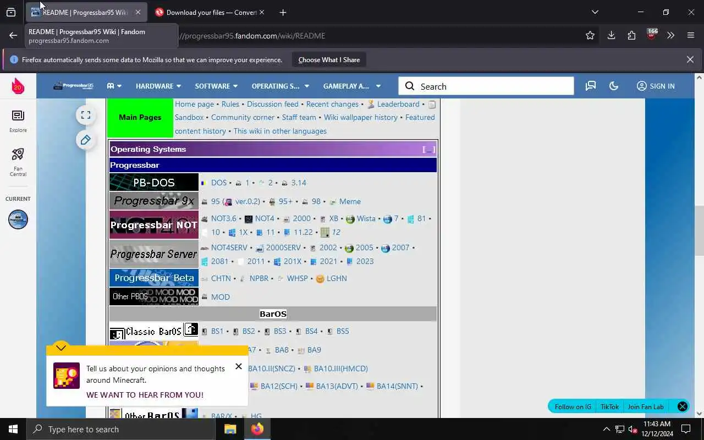Open Firefox View icon
704x440 pixels.
point(11,12)
